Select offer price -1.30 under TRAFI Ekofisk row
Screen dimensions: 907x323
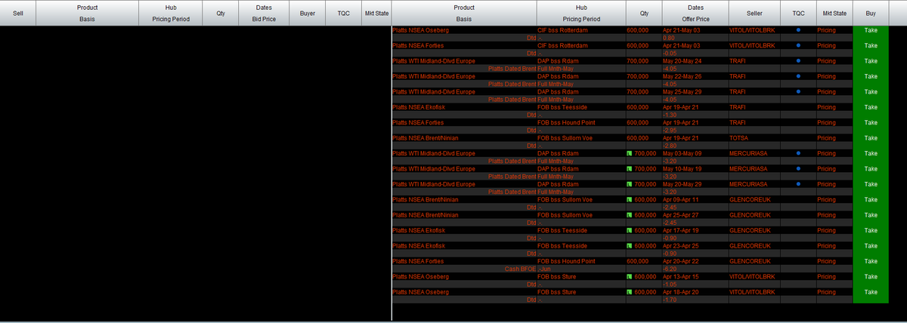tap(669, 115)
